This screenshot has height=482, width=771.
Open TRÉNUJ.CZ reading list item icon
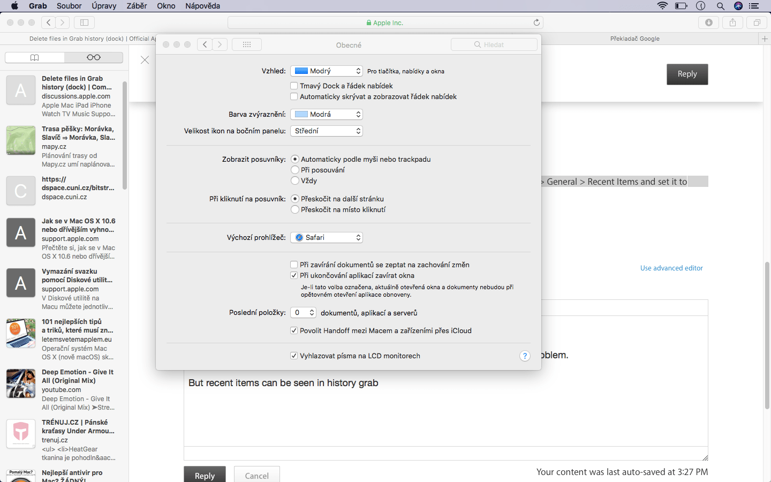[21, 434]
